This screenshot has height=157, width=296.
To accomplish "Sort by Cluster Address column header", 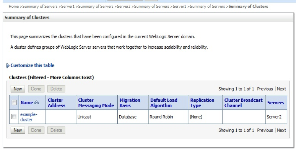I will coord(56,103).
